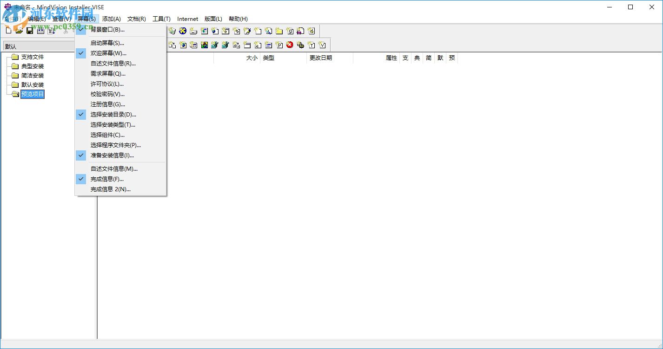Open the 添加(A) menu

click(112, 19)
